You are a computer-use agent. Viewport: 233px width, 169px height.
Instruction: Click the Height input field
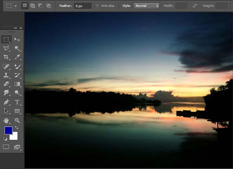(222, 6)
